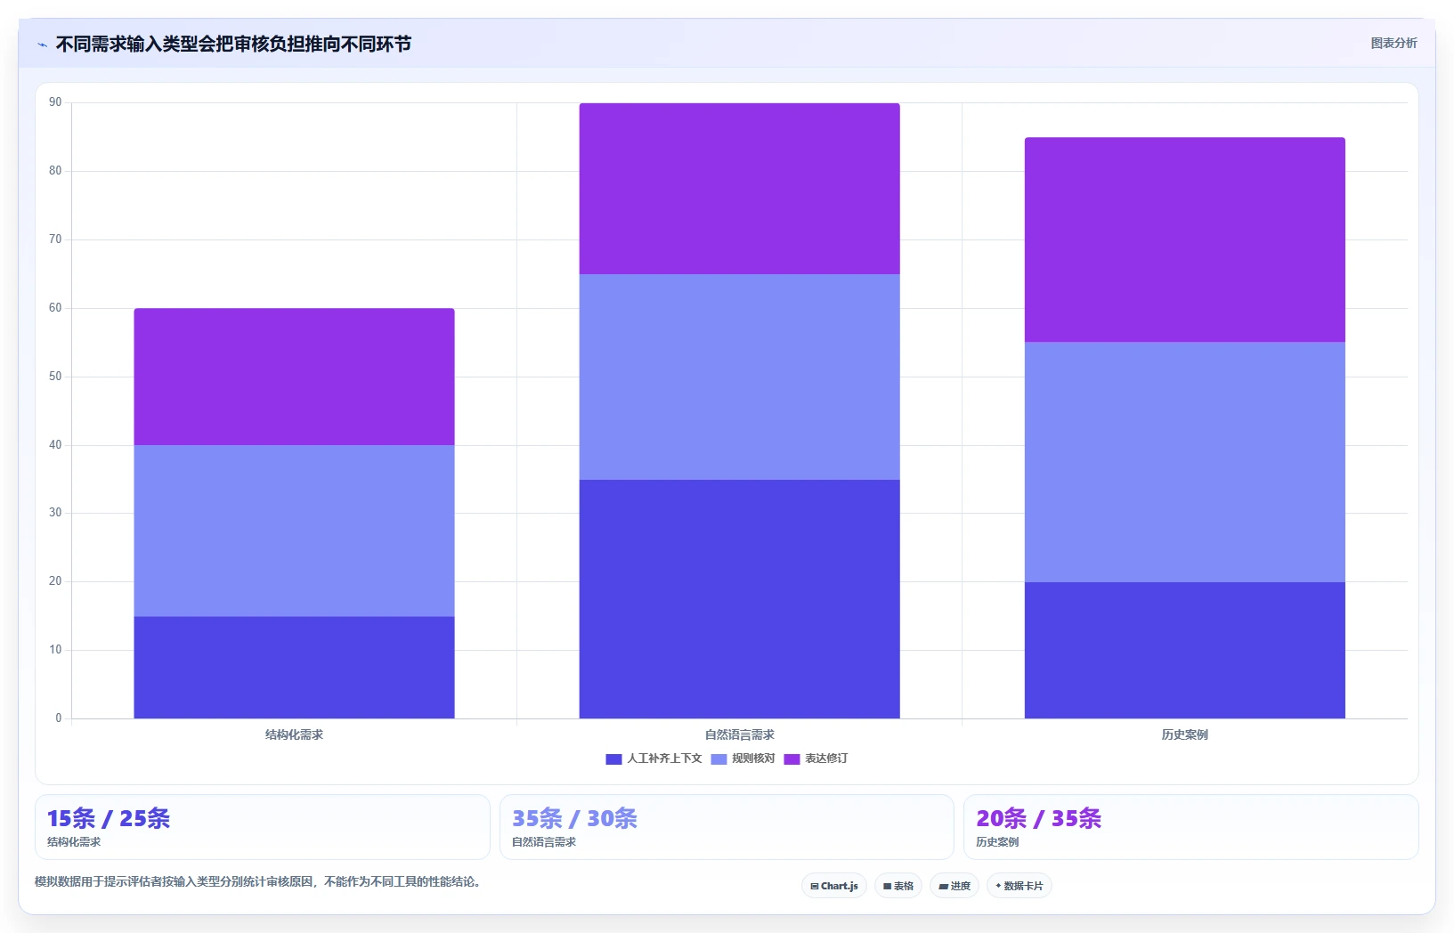Viewport: 1454px width, 933px height.
Task: Click the y-axis label 70
Action: point(55,239)
